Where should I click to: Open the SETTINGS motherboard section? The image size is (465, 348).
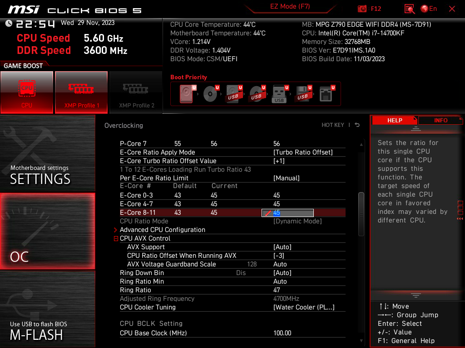point(47,153)
